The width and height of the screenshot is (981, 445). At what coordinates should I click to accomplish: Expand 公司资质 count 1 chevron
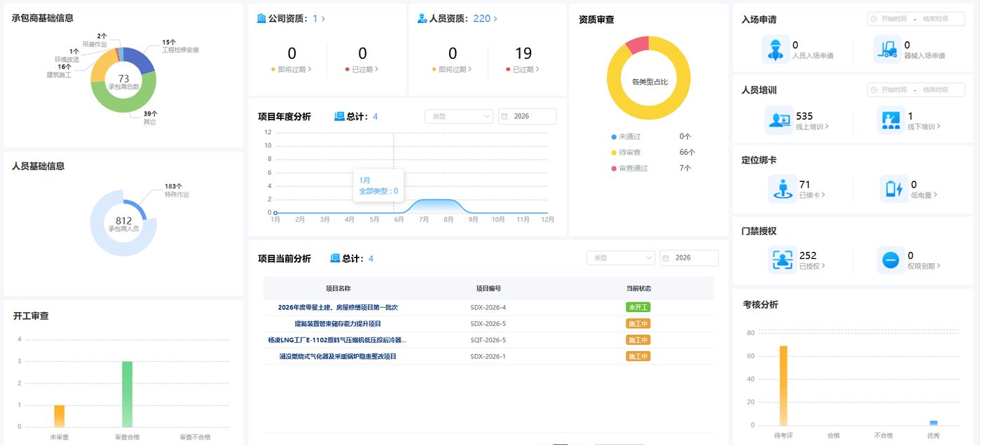pyautogui.click(x=323, y=19)
